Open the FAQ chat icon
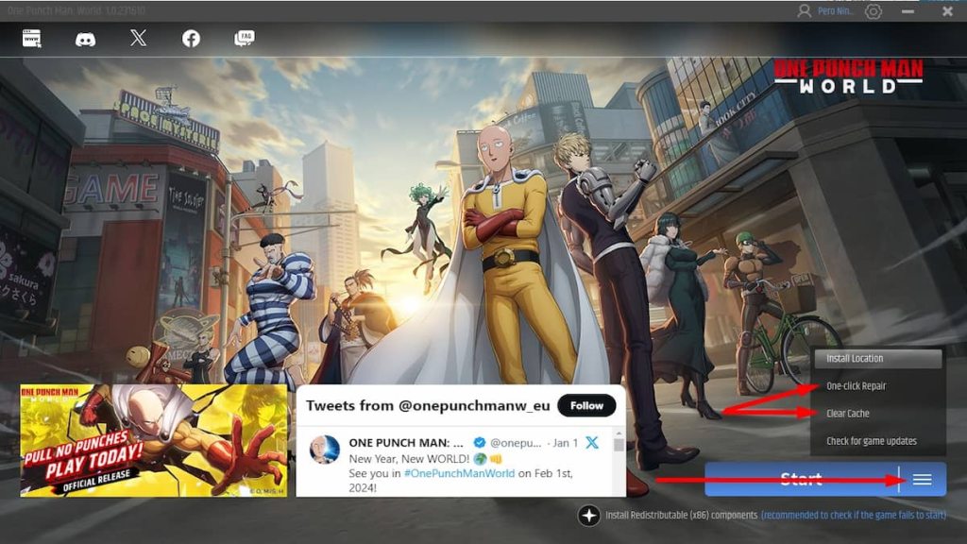This screenshot has height=544, width=967. [245, 38]
